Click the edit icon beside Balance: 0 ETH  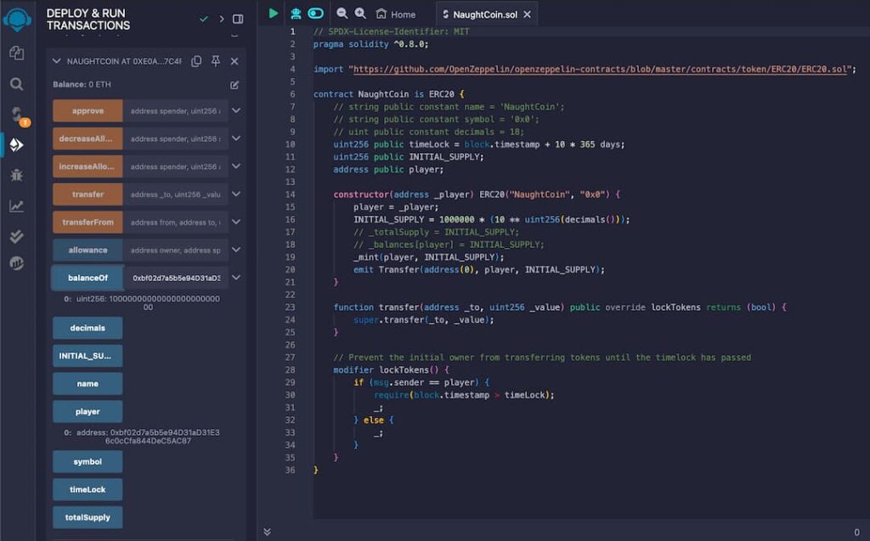coord(234,85)
